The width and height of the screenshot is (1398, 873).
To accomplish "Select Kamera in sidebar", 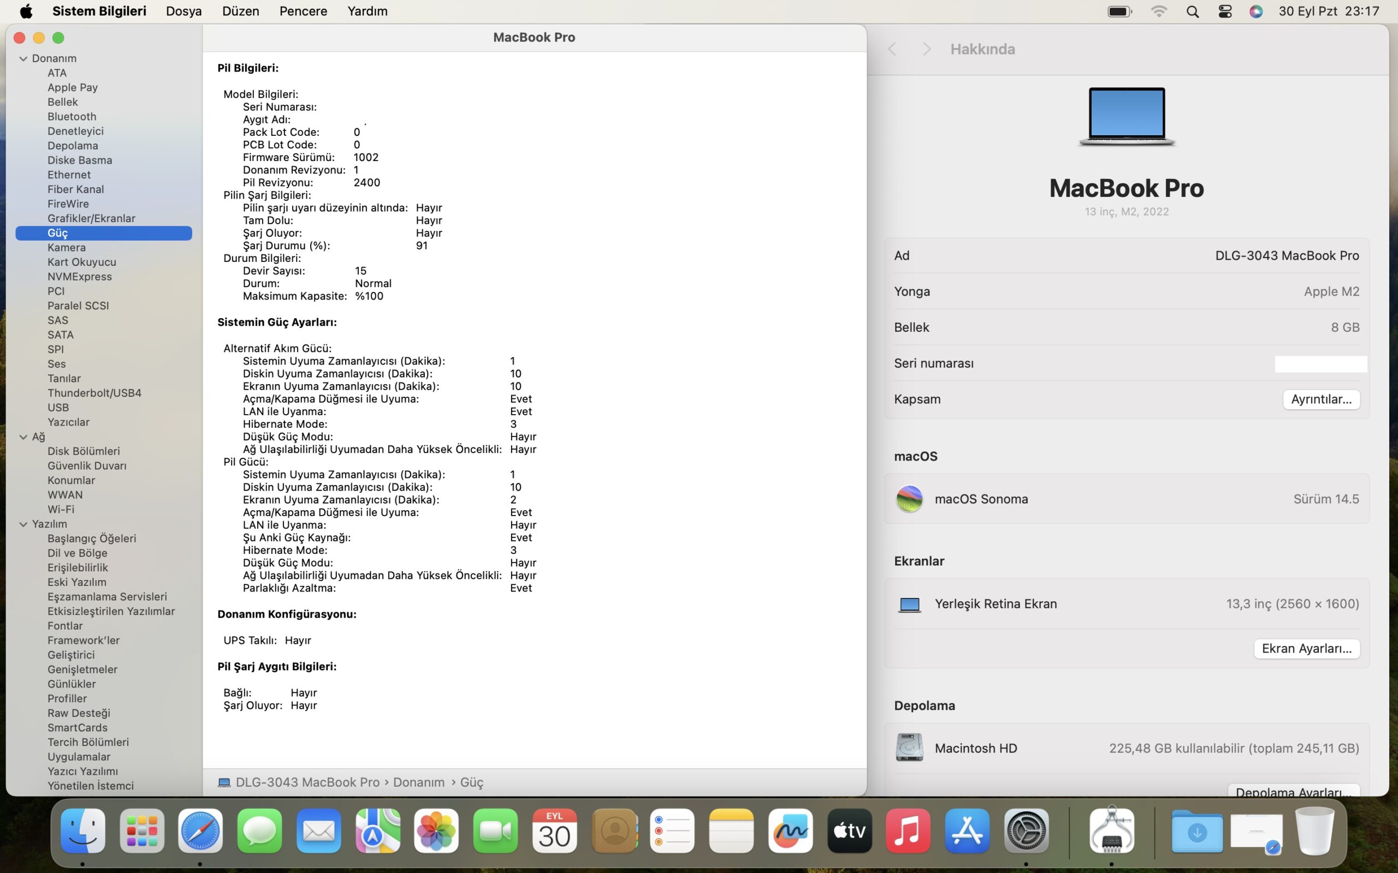I will (67, 248).
